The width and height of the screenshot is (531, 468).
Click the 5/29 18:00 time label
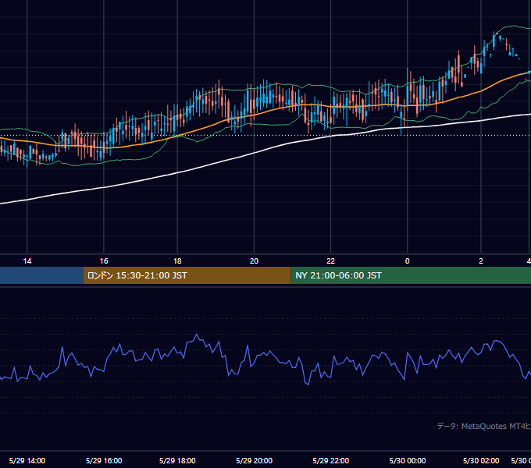pos(177,460)
